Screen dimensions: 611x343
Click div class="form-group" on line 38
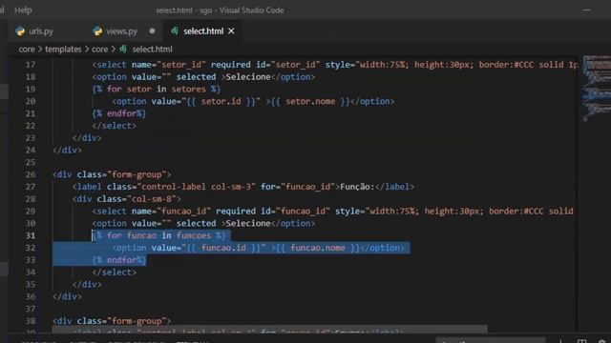click(x=112, y=321)
